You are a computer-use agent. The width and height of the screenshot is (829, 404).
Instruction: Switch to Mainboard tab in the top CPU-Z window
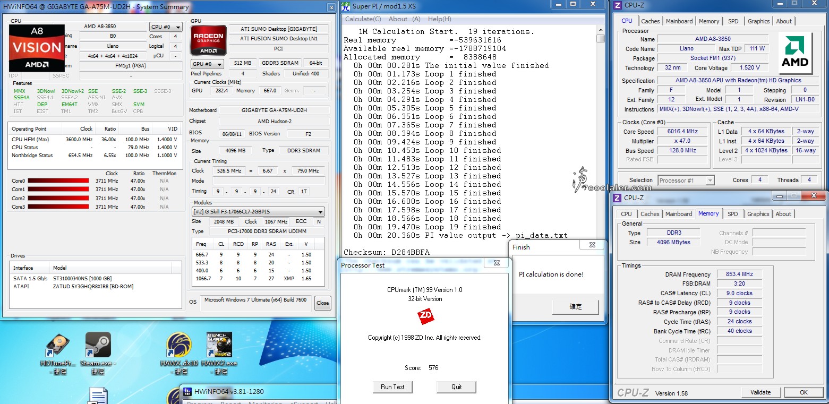679,21
